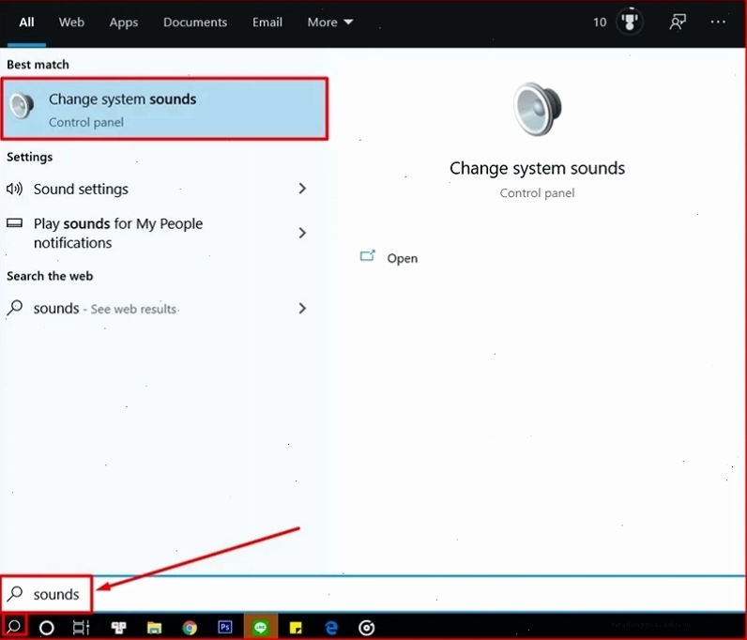Open the LINE app on taskbar
Screen dimensions: 747x640
pos(260,627)
